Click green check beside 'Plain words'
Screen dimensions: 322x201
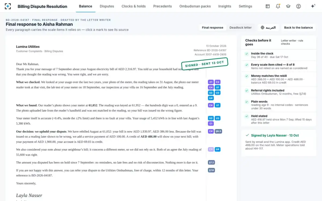tap(246, 102)
